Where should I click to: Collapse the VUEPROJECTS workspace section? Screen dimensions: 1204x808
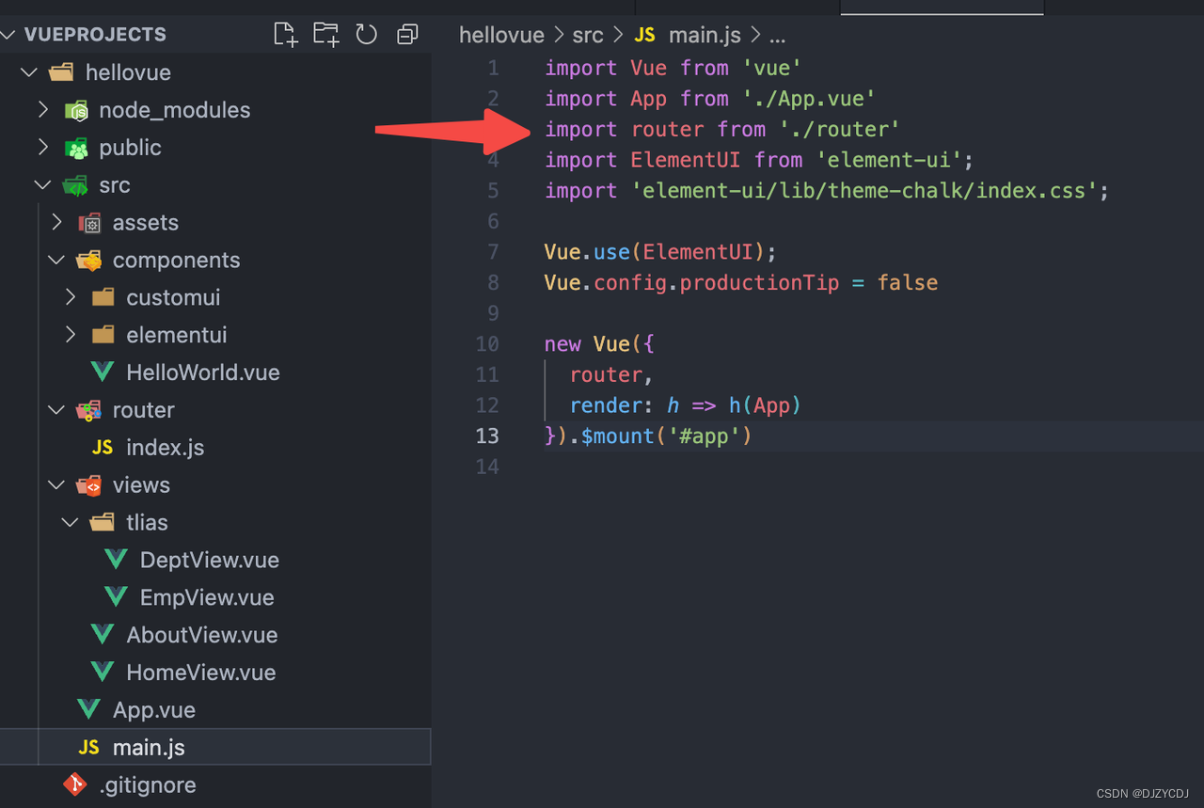click(8, 34)
